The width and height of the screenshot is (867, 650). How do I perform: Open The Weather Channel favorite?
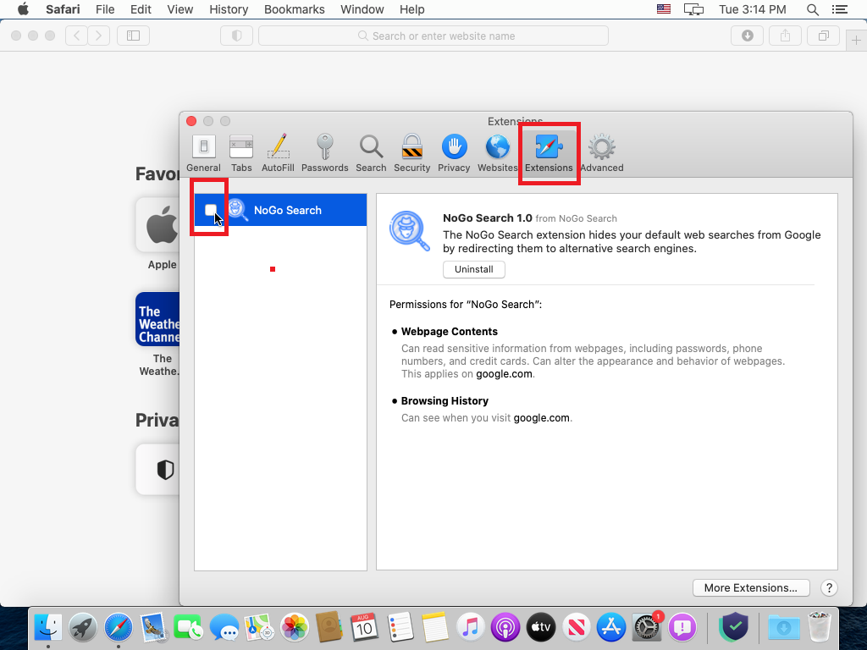tap(157, 319)
